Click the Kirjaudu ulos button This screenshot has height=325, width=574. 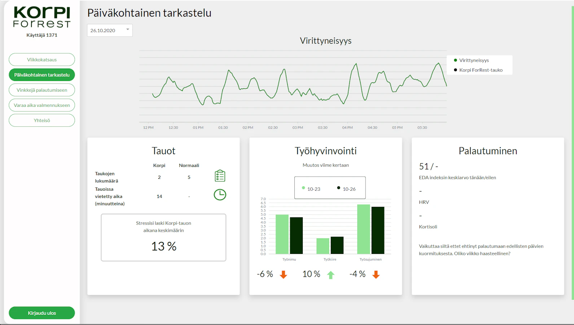click(42, 313)
